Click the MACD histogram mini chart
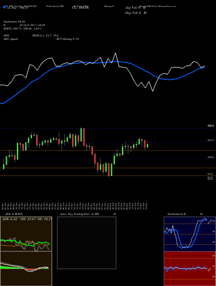Image resolution: width=216 pixels, height=286 pixels. (26, 269)
